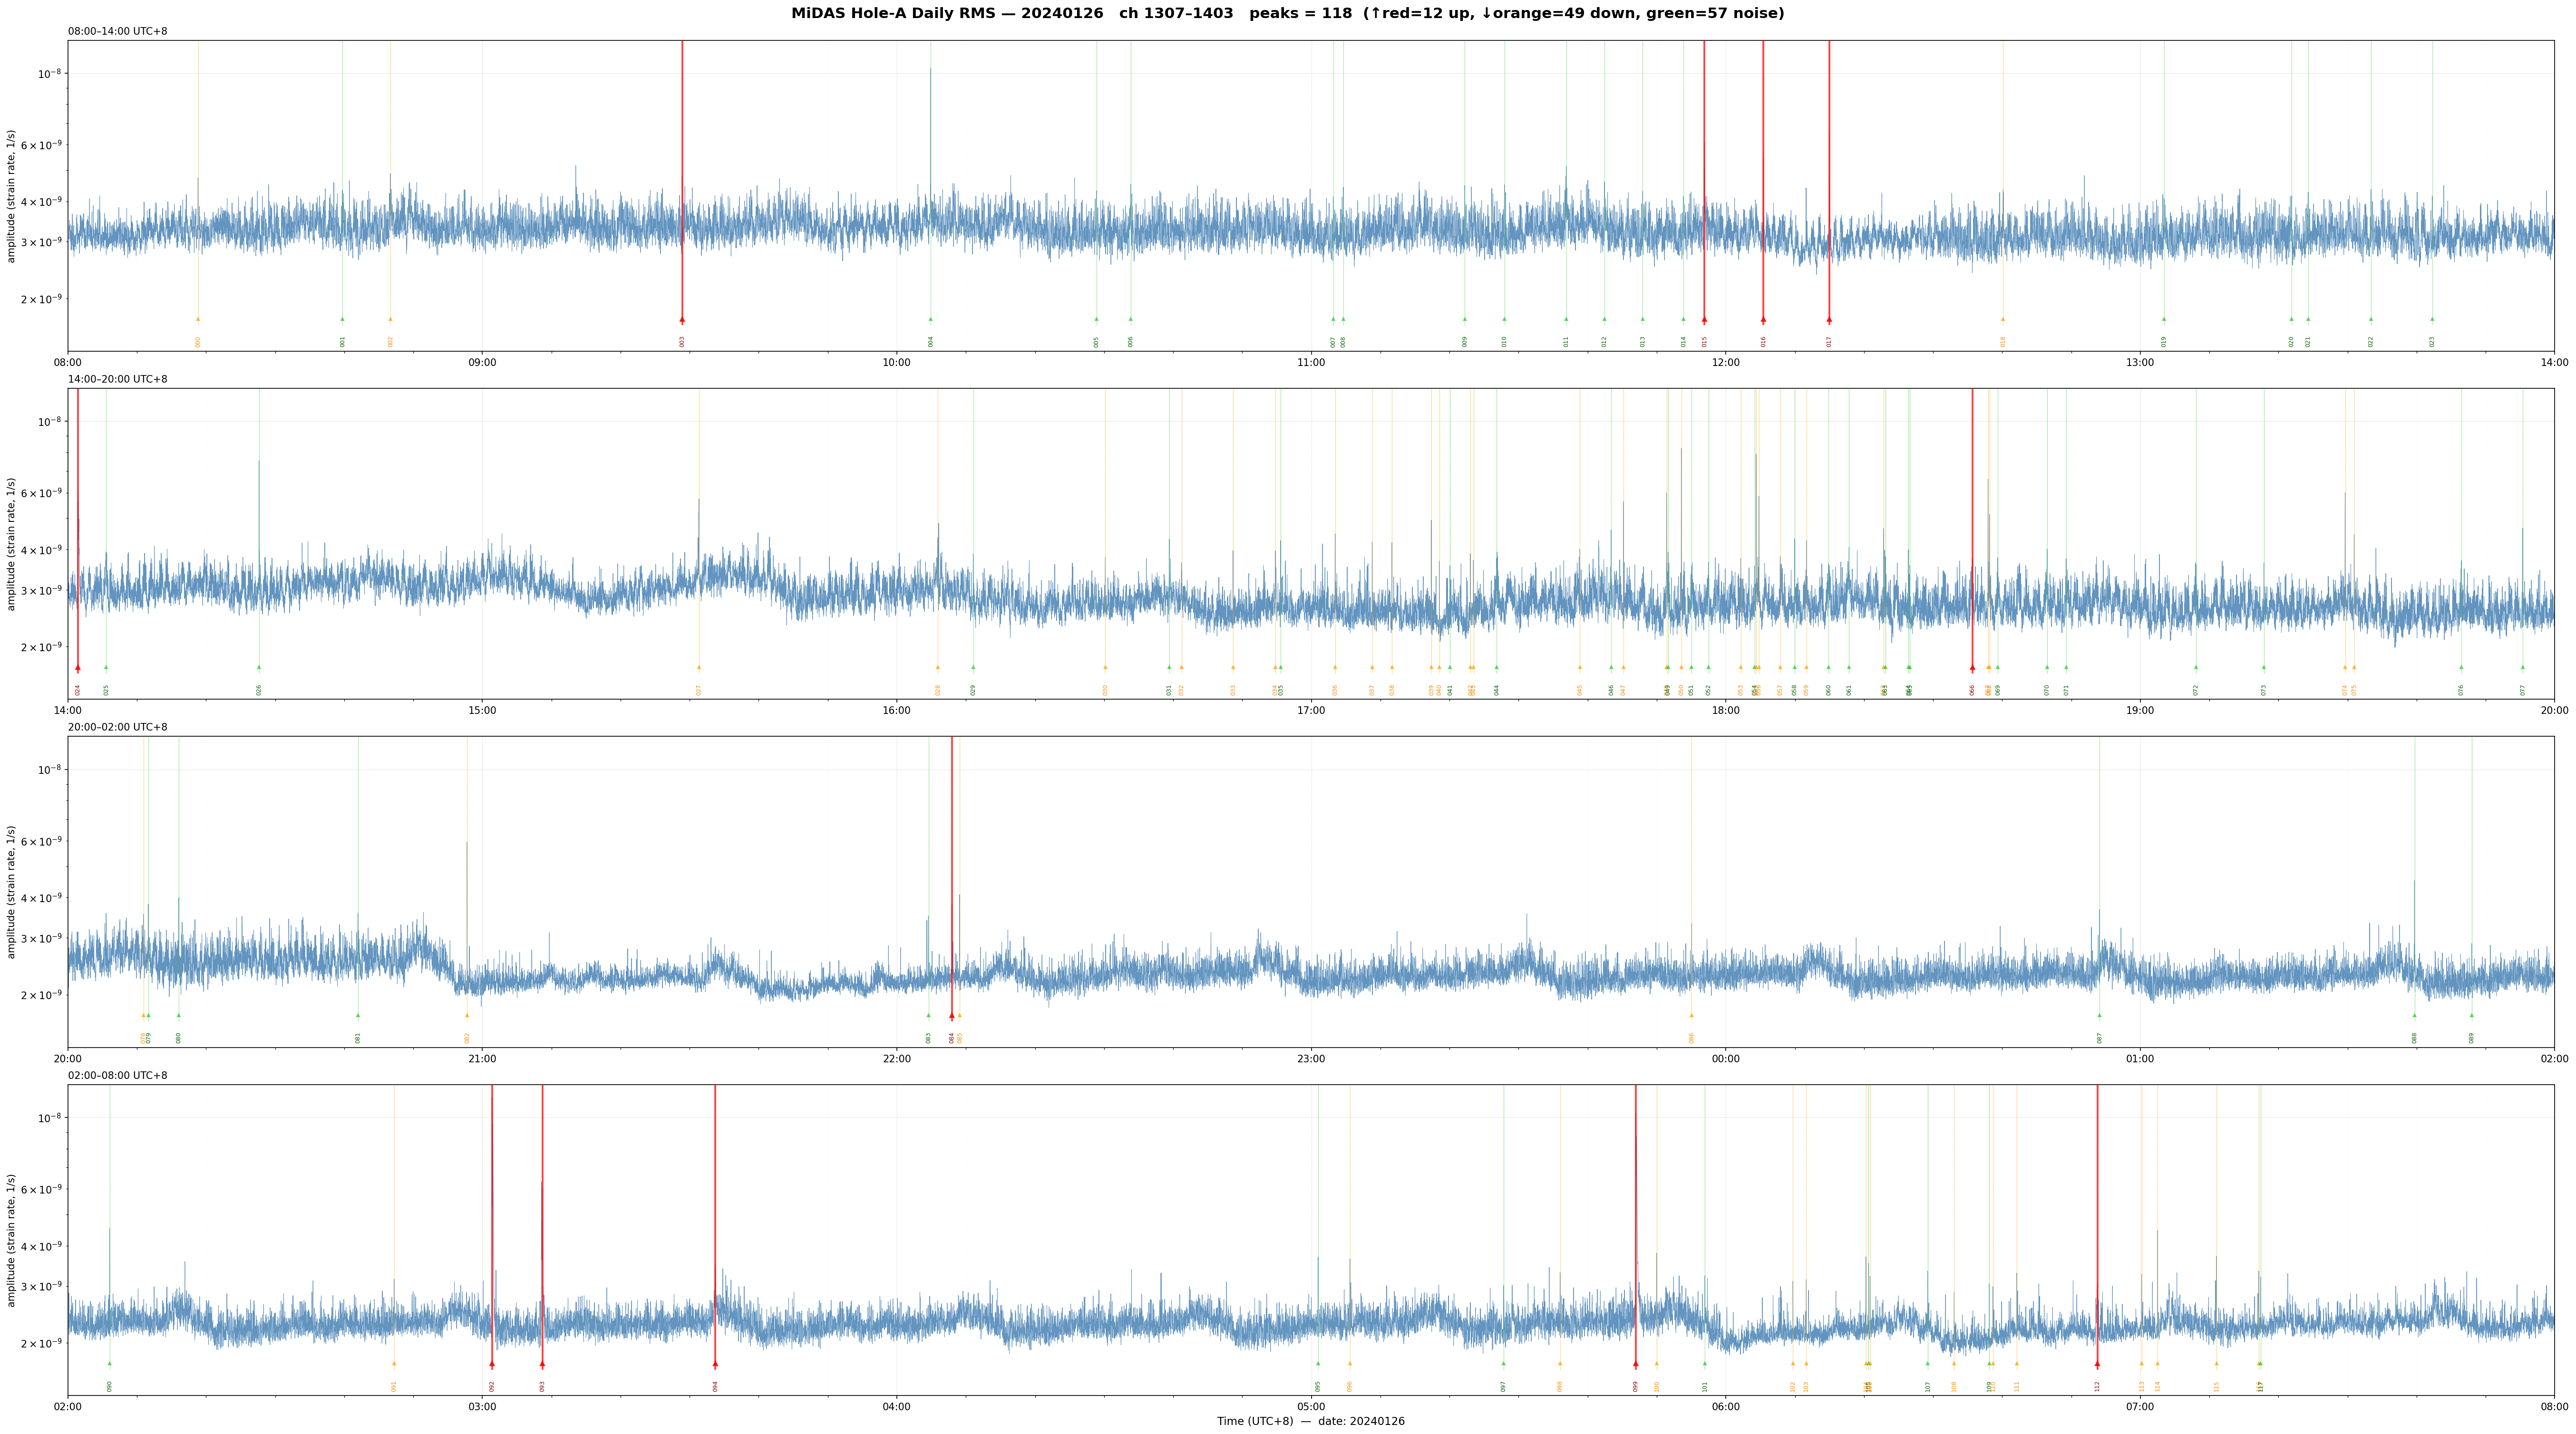Click the green peak label 001
This screenshot has width=2576, height=1434.
[x=342, y=342]
